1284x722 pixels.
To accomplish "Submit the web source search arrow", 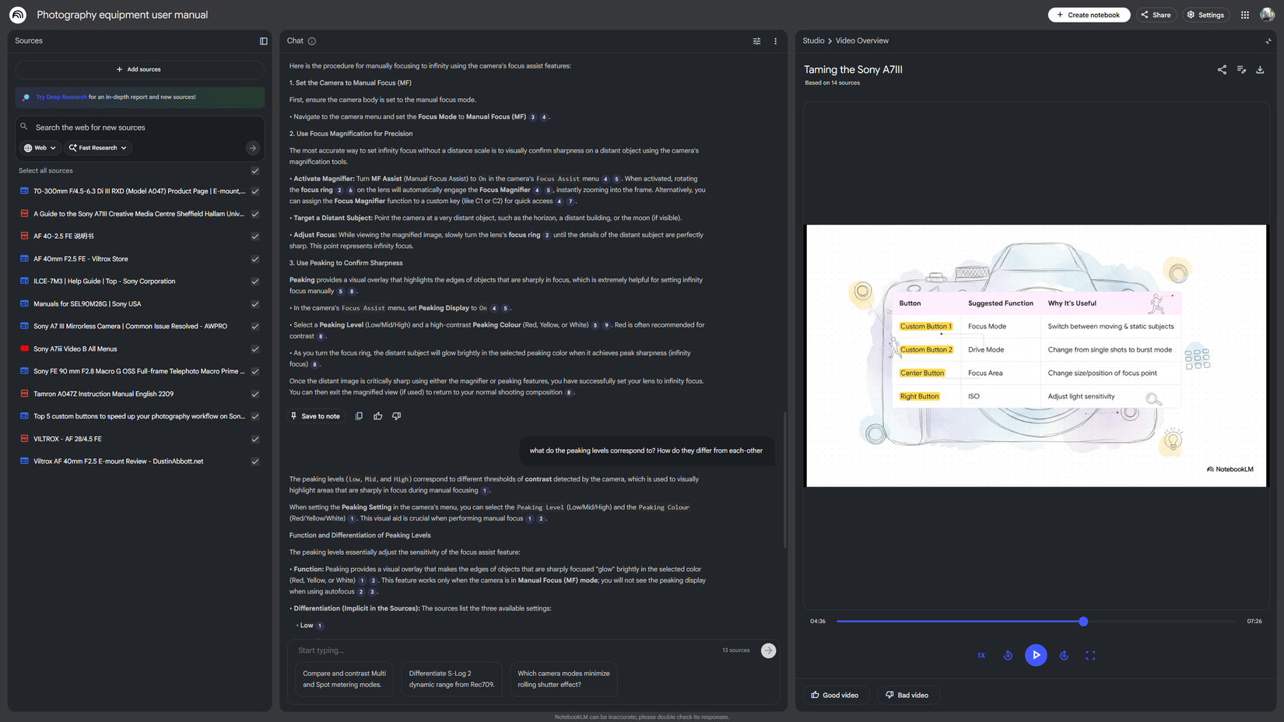I will 252,148.
